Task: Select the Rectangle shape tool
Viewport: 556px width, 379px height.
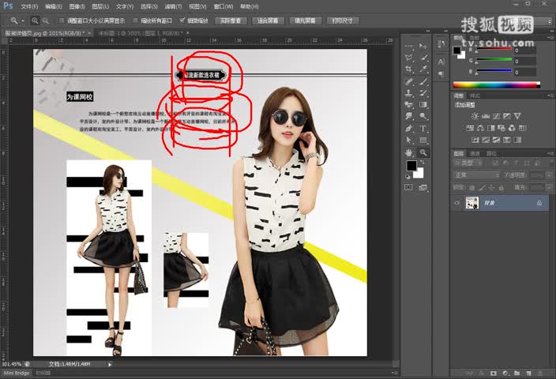Action: click(423, 140)
